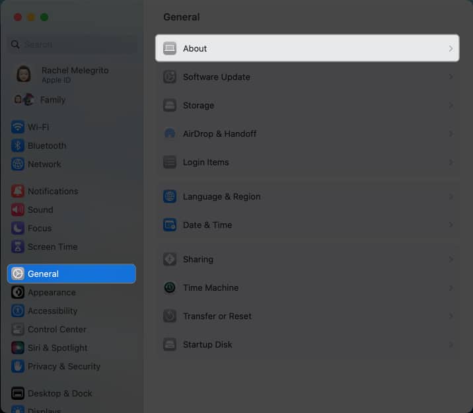Expand the Storage row chevron
Image resolution: width=473 pixels, height=413 pixels.
(x=451, y=105)
